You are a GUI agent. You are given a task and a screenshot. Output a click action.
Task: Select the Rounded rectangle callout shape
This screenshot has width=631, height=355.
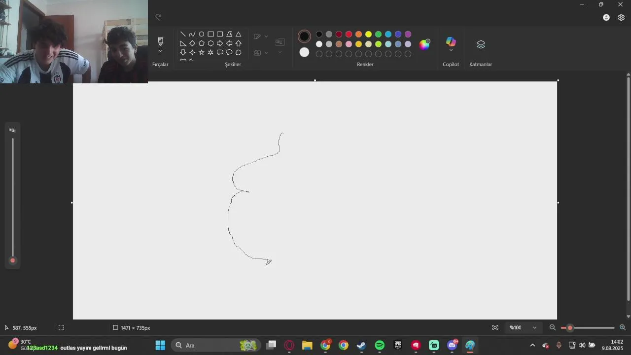pyautogui.click(x=220, y=52)
